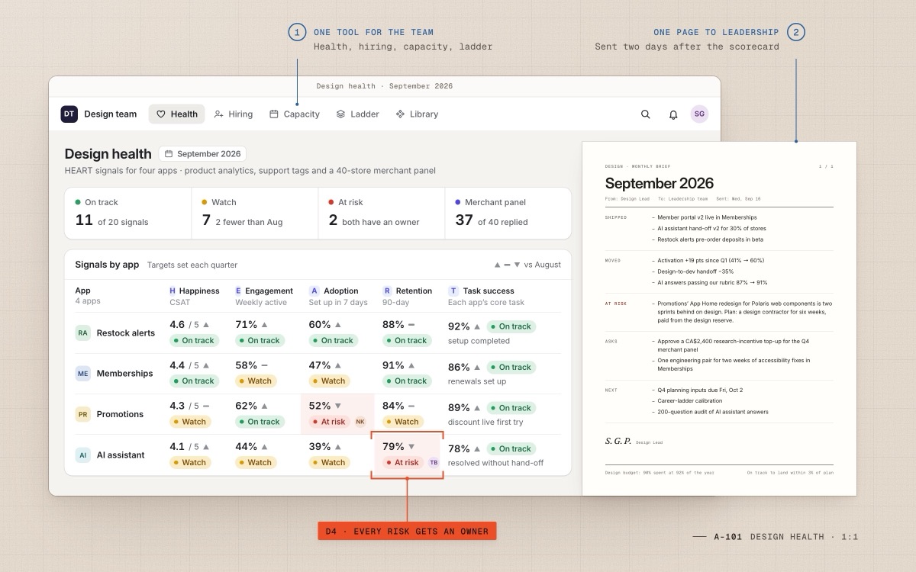Viewport: 916px width, 572px height.
Task: Click Restock alerts happiness 4.6 value
Action: tap(177, 325)
